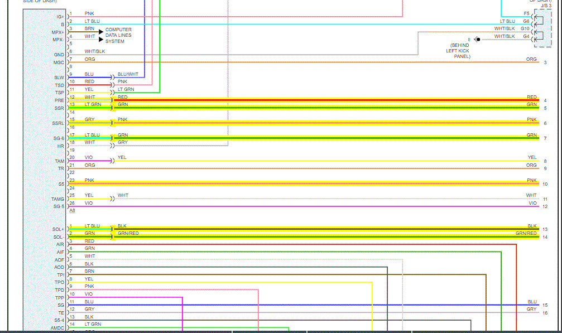Click reference number 11 at WHT wire end
This screenshot has width=562, height=333.
(545, 200)
